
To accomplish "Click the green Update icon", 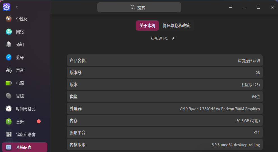I will (x=9, y=122).
